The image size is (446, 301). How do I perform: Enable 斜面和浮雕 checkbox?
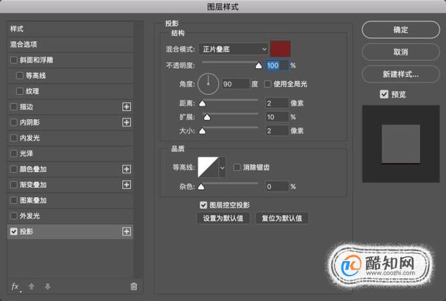tap(14, 60)
